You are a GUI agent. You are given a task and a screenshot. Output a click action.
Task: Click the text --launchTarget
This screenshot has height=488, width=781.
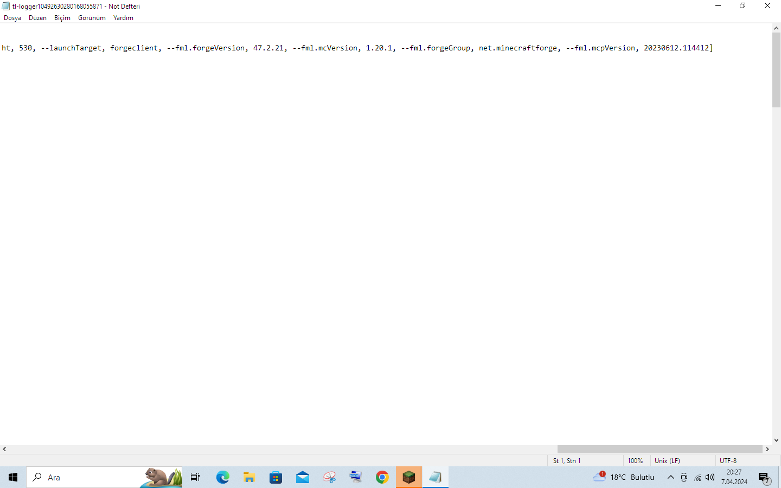(x=71, y=48)
